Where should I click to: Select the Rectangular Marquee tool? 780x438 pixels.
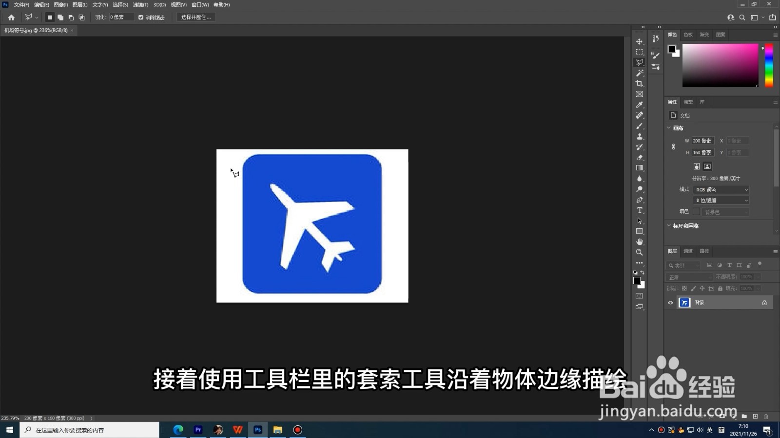pyautogui.click(x=639, y=52)
